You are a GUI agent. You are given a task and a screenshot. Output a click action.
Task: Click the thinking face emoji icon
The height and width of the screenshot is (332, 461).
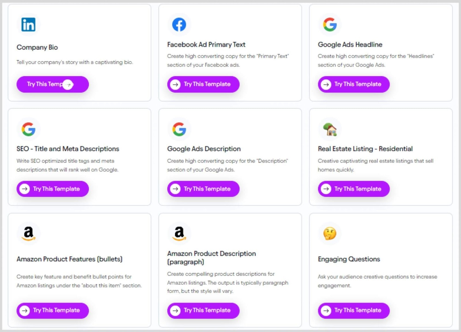point(330,233)
